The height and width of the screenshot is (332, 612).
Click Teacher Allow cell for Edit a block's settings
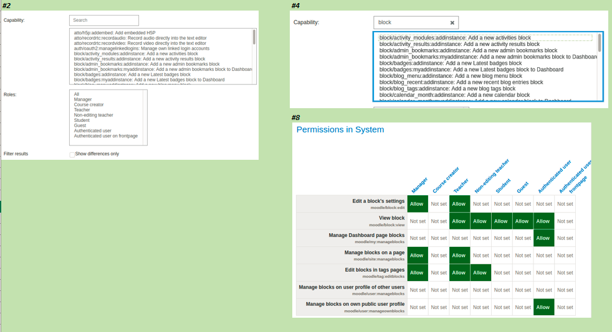point(459,204)
